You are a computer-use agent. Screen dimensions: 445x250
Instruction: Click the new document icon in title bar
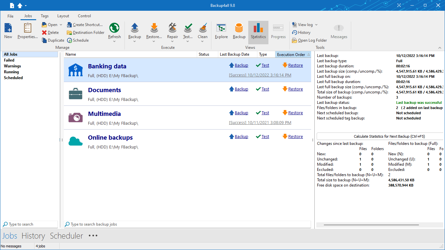12,6
